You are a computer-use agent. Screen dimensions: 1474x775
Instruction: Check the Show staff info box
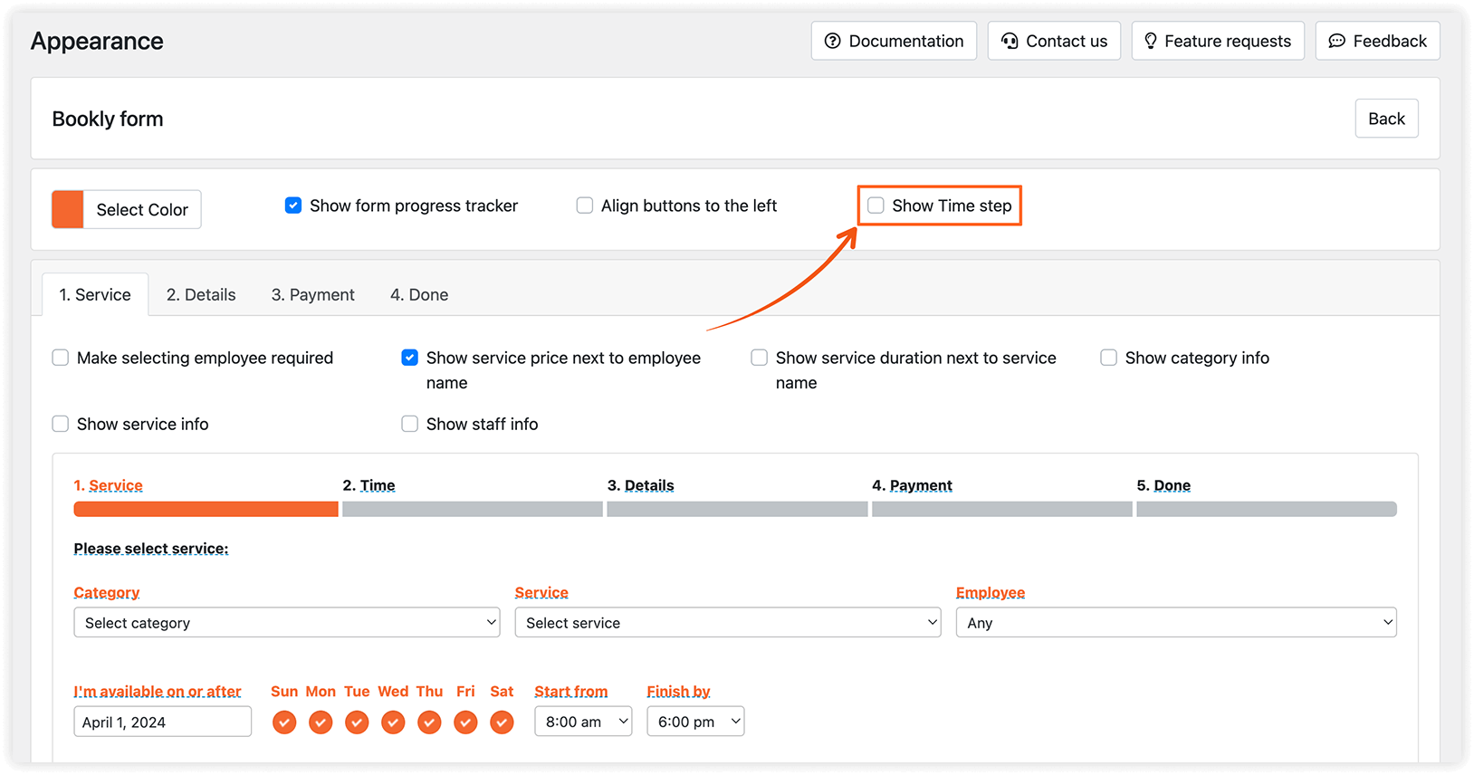click(x=410, y=424)
